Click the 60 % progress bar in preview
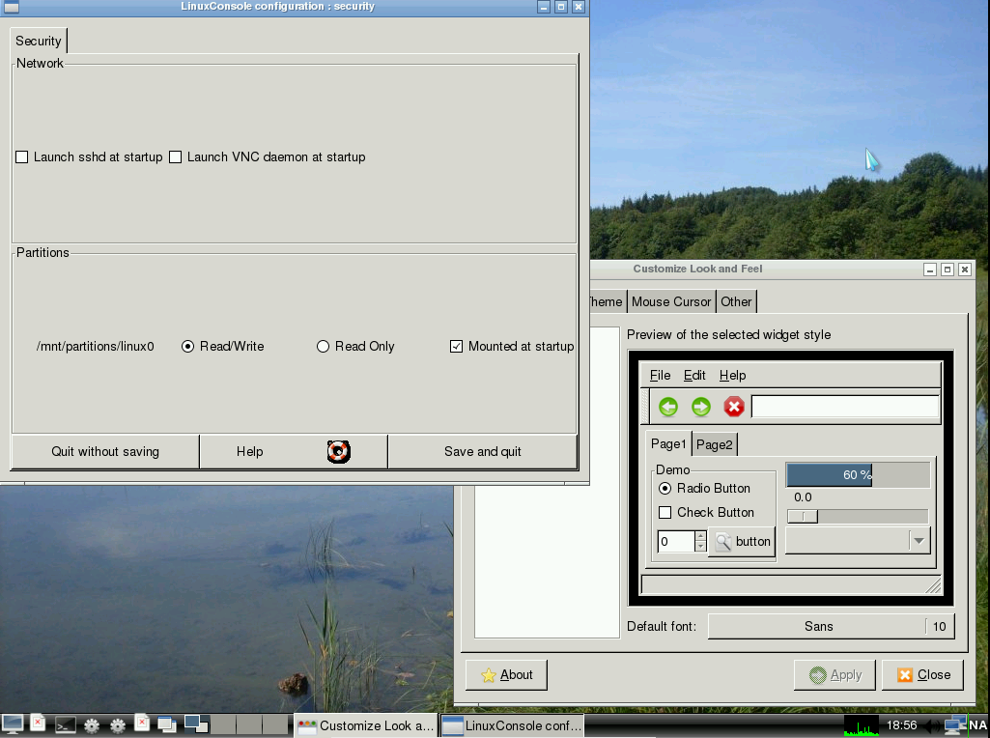 [858, 474]
